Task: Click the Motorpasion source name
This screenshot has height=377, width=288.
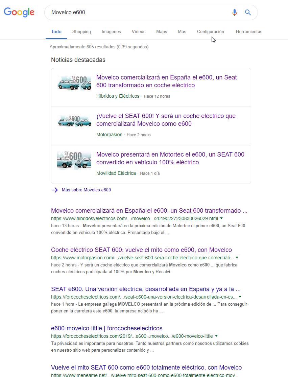Action: (x=110, y=135)
